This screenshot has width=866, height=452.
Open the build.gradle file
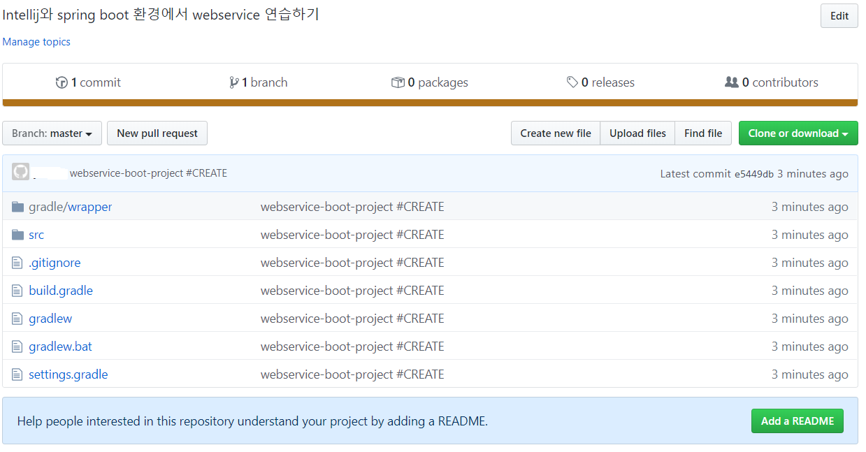(x=61, y=291)
